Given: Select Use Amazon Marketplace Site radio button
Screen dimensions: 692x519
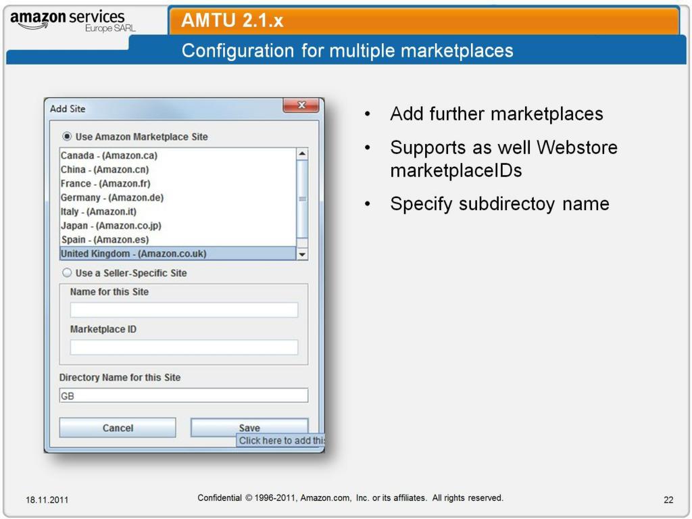Looking at the screenshot, I should [x=67, y=137].
